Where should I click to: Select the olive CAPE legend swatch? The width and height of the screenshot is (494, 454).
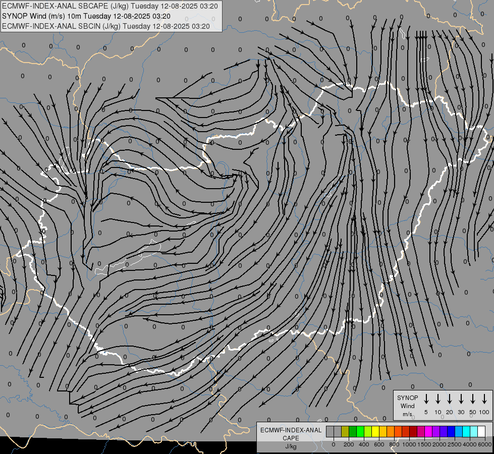345,431
